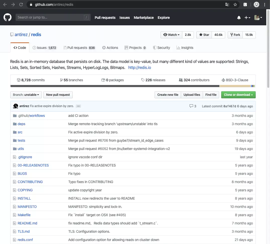
Task: Open the http://redis.io link
Action: 140,67
